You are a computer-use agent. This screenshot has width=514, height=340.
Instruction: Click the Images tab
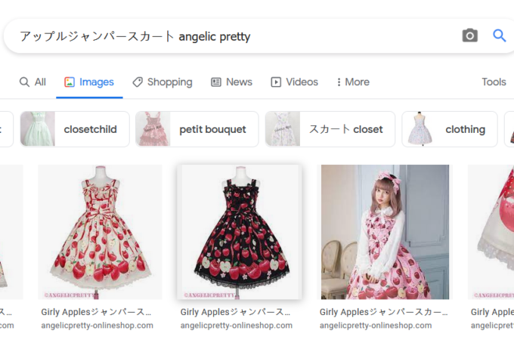tap(89, 82)
